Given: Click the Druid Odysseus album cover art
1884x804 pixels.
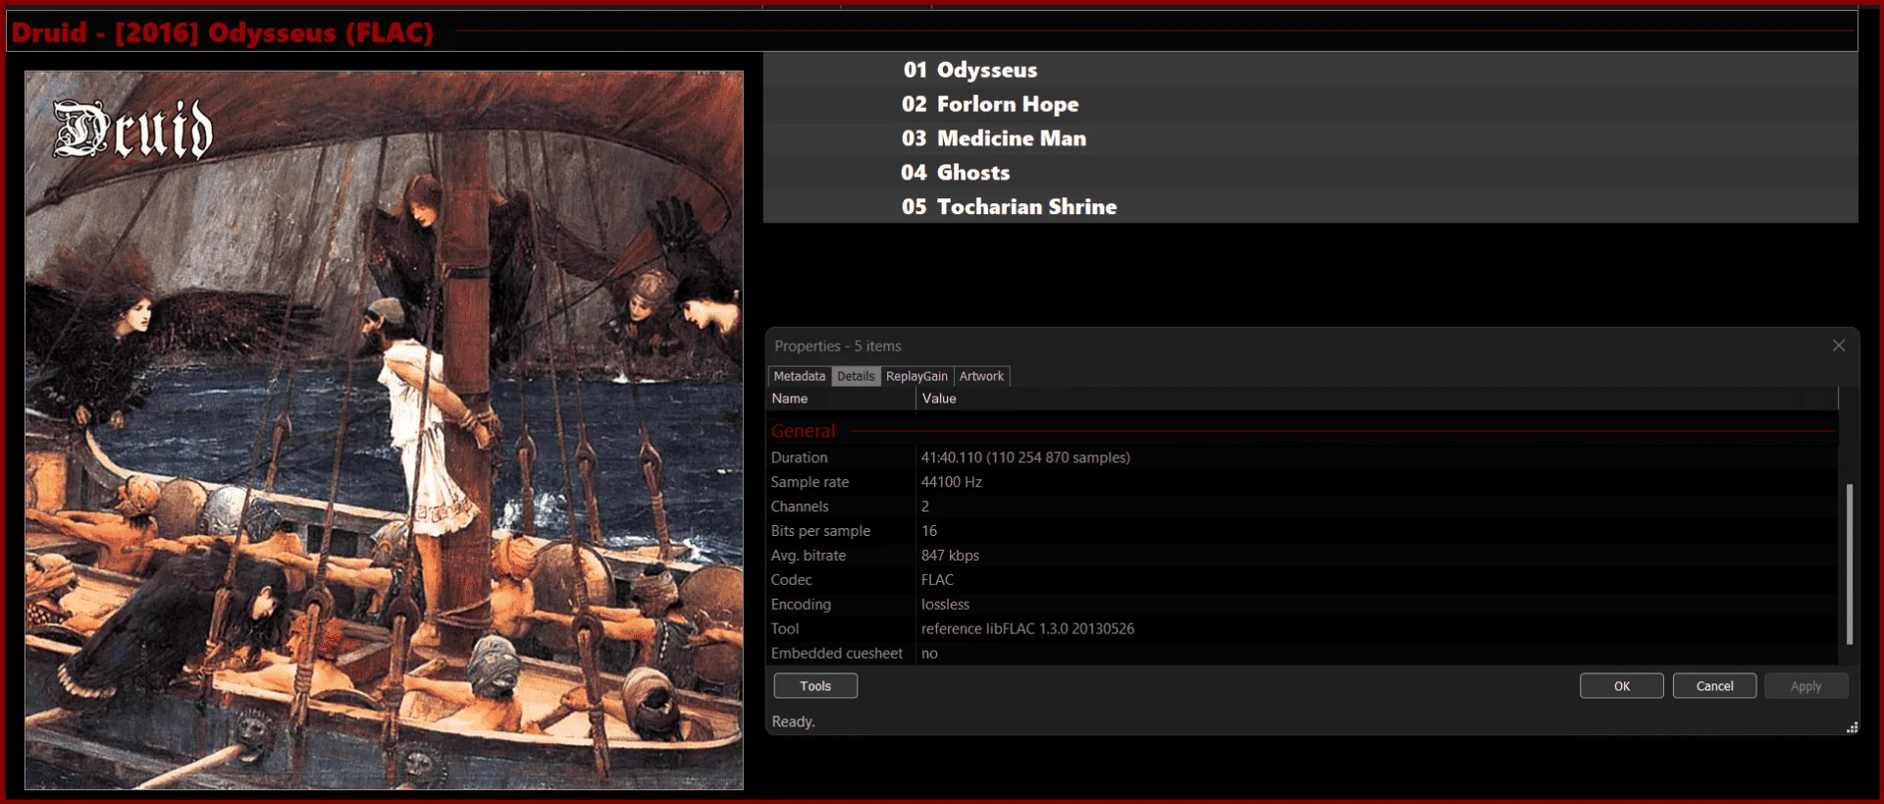Looking at the screenshot, I should (x=384, y=430).
